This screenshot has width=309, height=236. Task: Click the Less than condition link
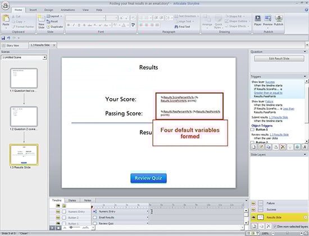[289, 109]
